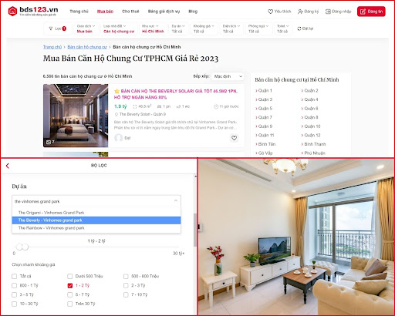Open the Yêu thích favorites heart icon

pyautogui.click(x=270, y=12)
